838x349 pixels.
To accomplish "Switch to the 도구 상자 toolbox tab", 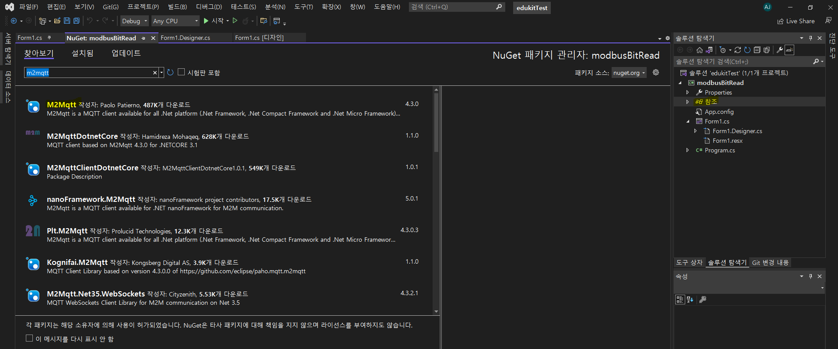I will click(x=689, y=263).
